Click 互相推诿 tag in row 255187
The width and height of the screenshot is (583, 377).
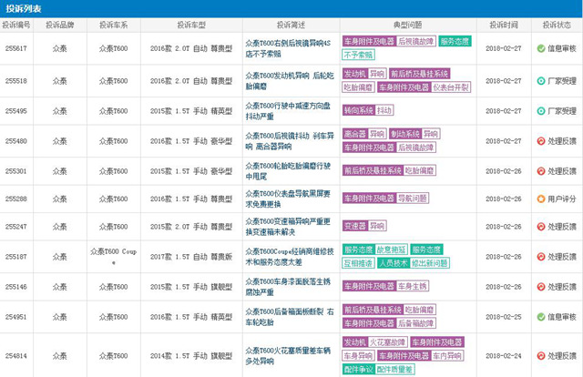(x=358, y=263)
